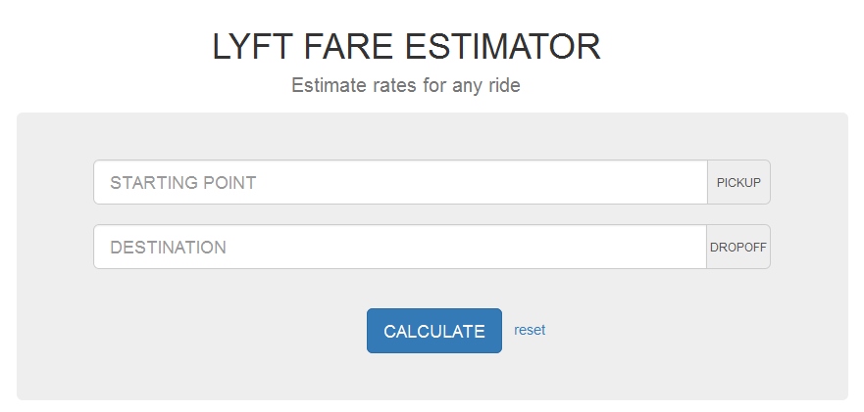The image size is (864, 412).
Task: Click the DESTINATION input field
Action: [400, 247]
